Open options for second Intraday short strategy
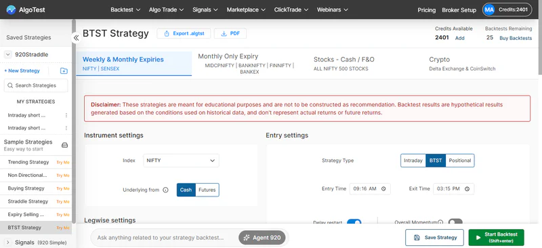Screen dimensions: 542x248 pos(66,128)
